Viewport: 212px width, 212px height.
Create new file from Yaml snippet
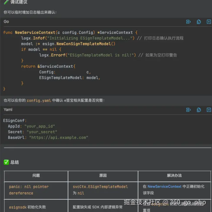click(209, 110)
